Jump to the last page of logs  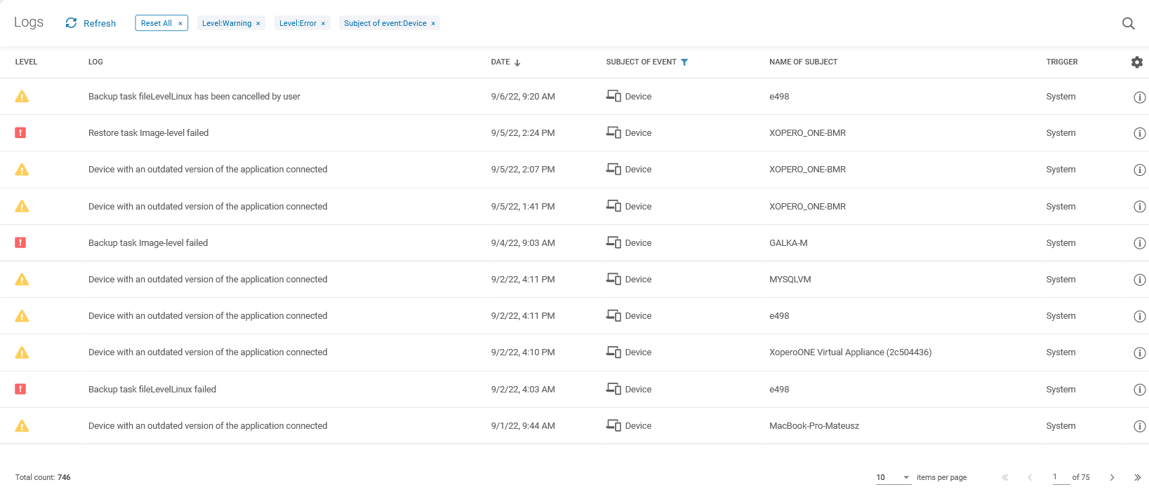[x=1137, y=477]
